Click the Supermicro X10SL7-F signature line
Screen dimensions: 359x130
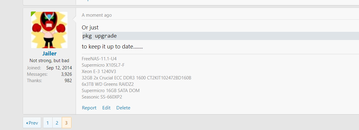pos(103,65)
